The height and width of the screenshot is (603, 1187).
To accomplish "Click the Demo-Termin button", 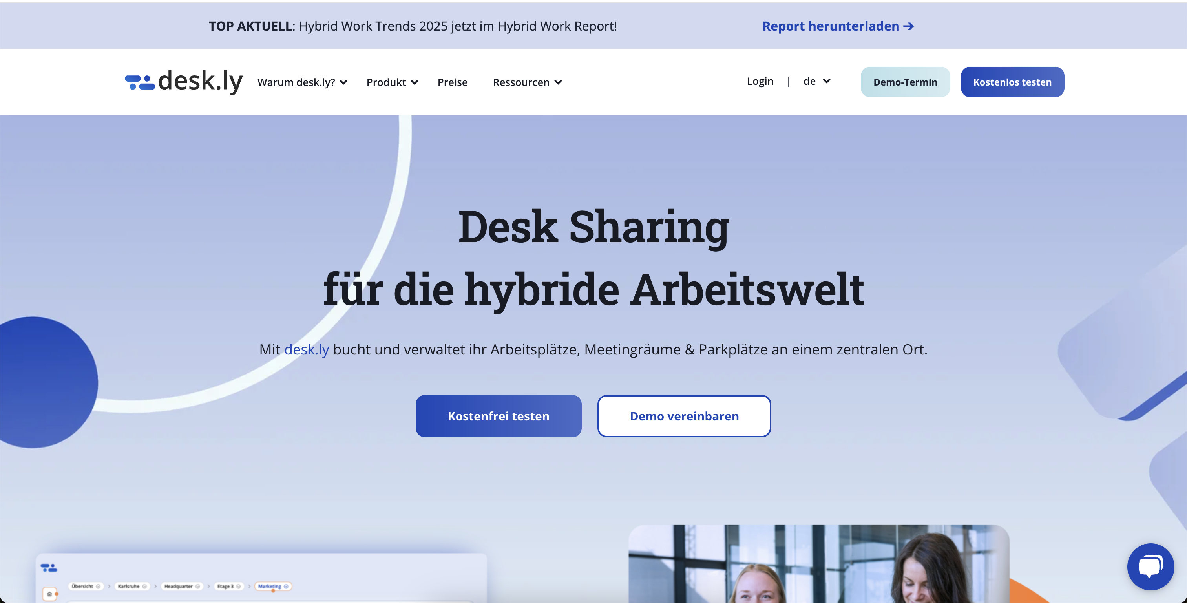I will 904,82.
